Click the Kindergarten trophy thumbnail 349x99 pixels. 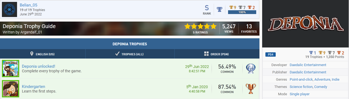(11, 88)
